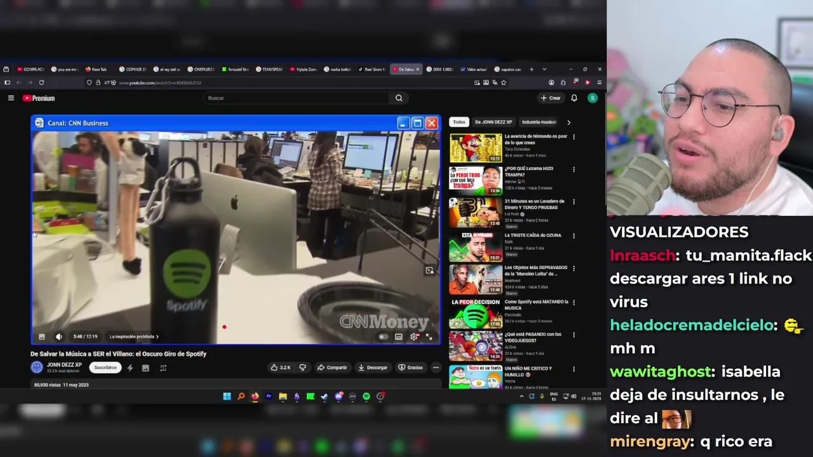The image size is (813, 457).
Task: Mute the video with the volume icon
Action: tap(59, 336)
